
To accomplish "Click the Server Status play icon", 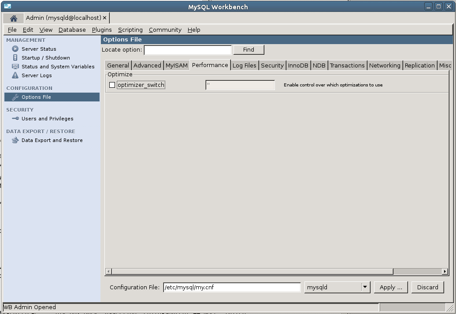I will (x=15, y=49).
